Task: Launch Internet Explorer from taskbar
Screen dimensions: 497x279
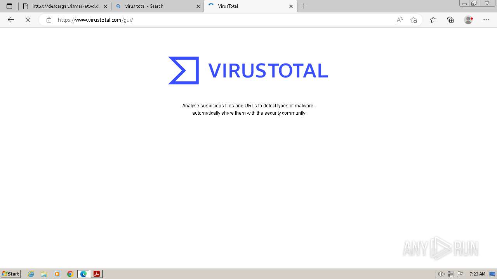Action: click(31, 274)
